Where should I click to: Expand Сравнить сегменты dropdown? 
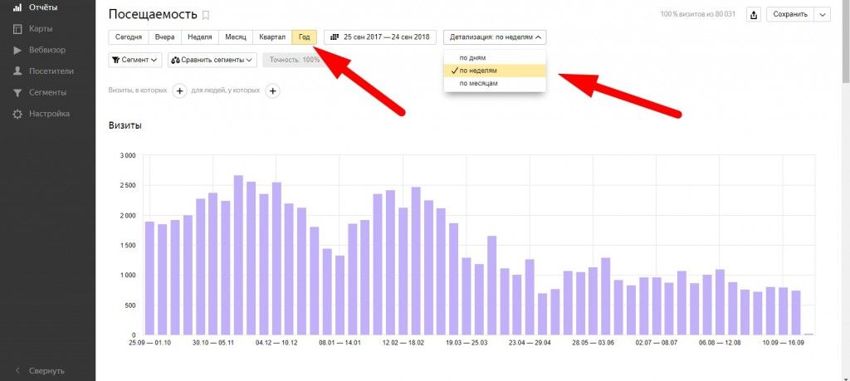point(213,60)
